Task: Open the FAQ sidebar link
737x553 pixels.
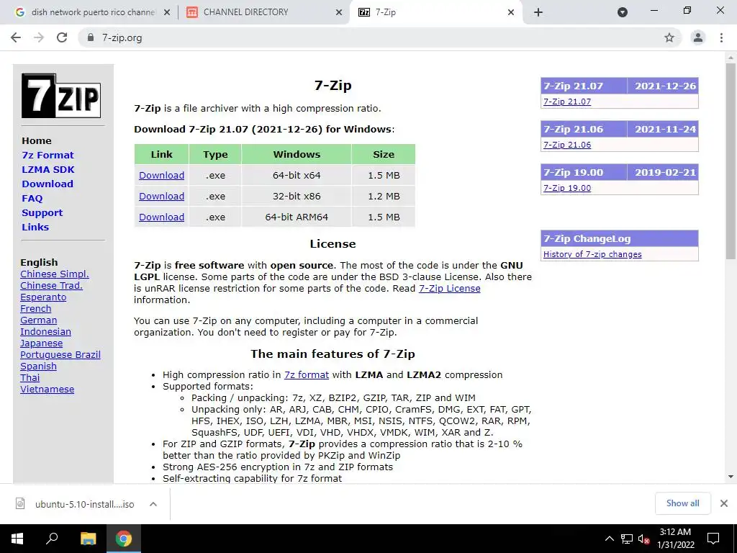Action: pos(32,199)
